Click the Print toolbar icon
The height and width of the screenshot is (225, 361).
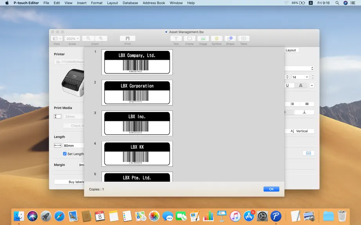tap(128, 38)
